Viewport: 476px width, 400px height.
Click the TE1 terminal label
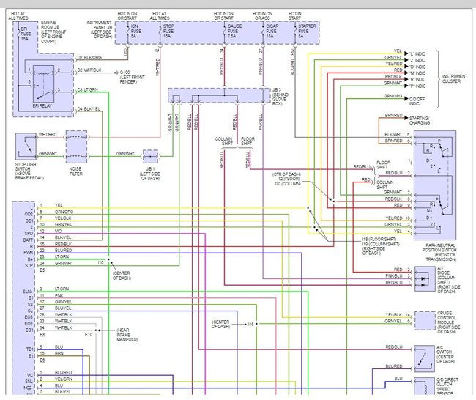(x=30, y=349)
